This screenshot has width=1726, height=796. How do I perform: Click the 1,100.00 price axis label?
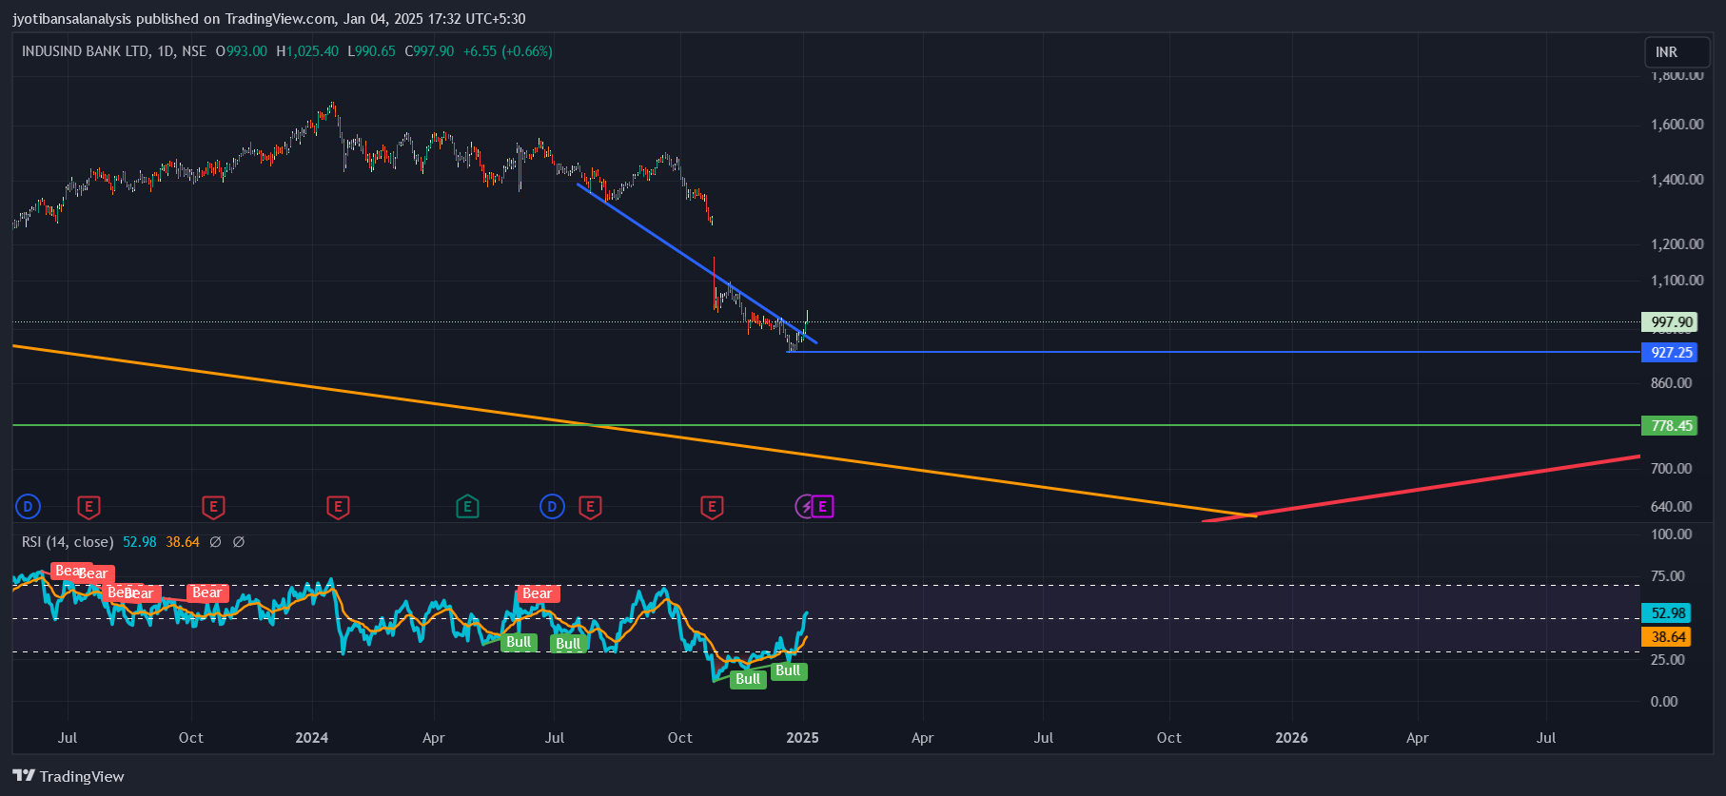1677,281
